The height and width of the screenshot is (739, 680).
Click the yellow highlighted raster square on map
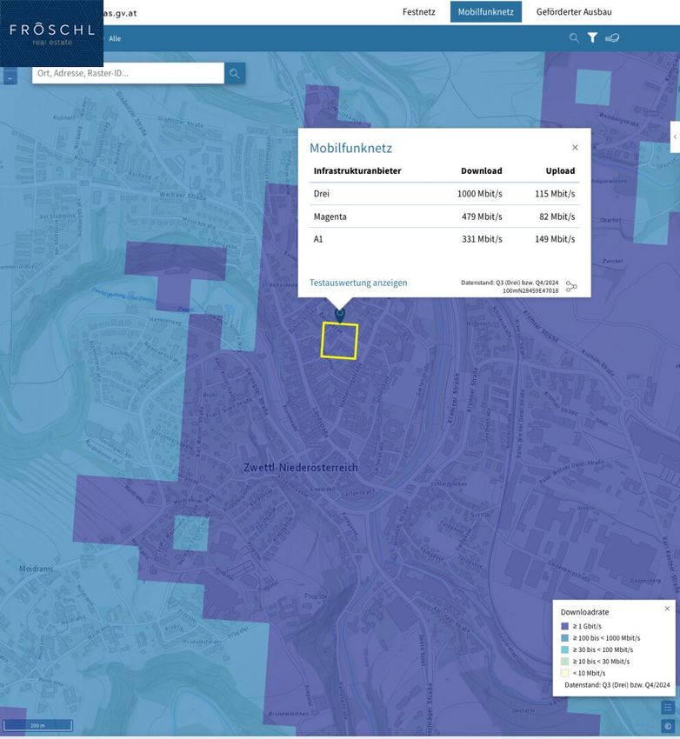click(339, 341)
